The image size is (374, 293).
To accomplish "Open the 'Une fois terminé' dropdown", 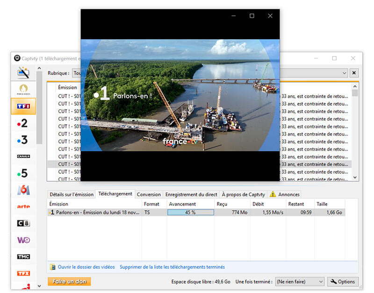I will (299, 282).
